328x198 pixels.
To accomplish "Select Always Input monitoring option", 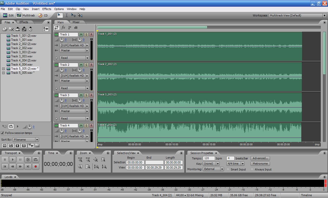I will 252,169.
